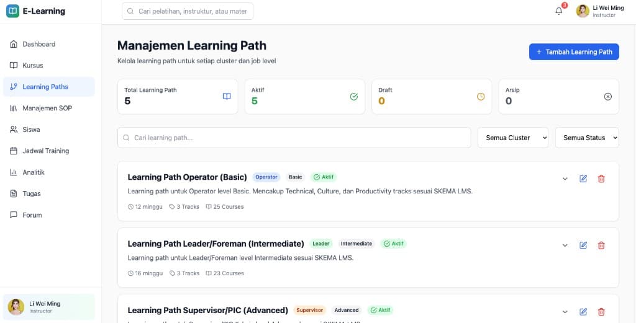Click the Cari learning path search box
Image resolution: width=636 pixels, height=323 pixels.
click(x=294, y=138)
